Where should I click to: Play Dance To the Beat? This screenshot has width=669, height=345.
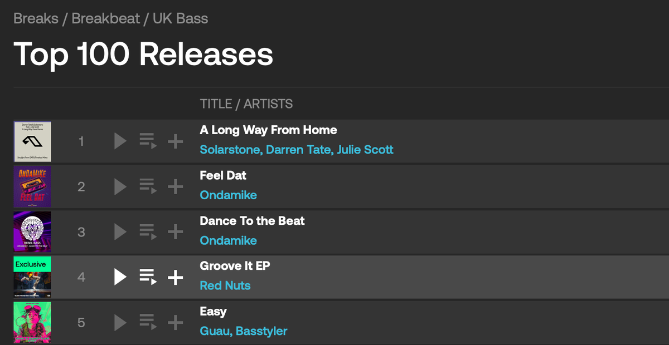point(120,231)
